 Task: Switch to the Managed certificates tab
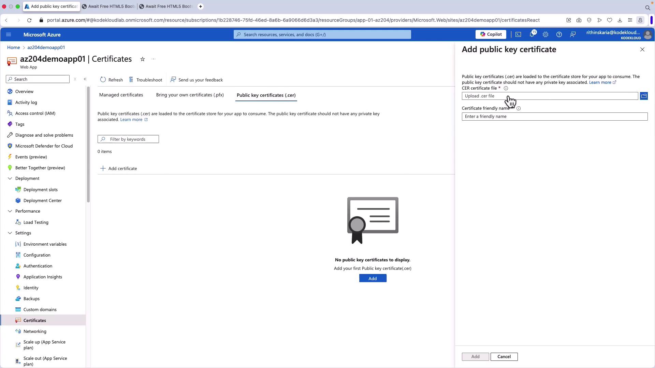pos(121,95)
